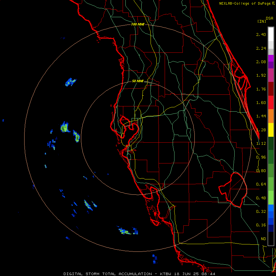Pick the 1.92 legend value
The width and height of the screenshot is (276, 276).
261,75
